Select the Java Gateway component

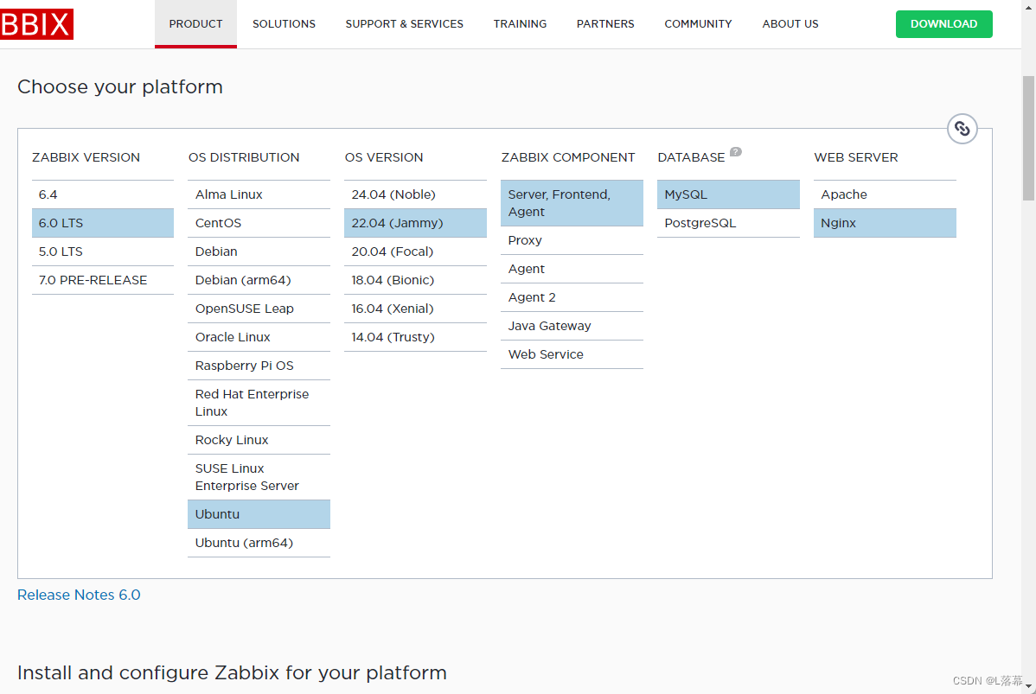572,326
